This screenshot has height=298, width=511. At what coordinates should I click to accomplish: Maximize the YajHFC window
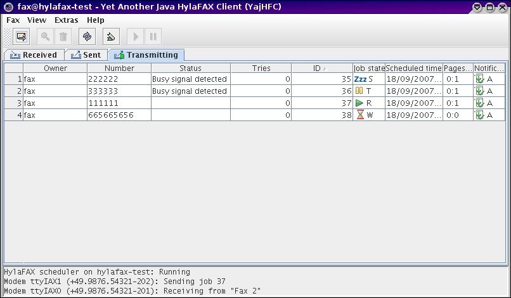pyautogui.click(x=490, y=7)
